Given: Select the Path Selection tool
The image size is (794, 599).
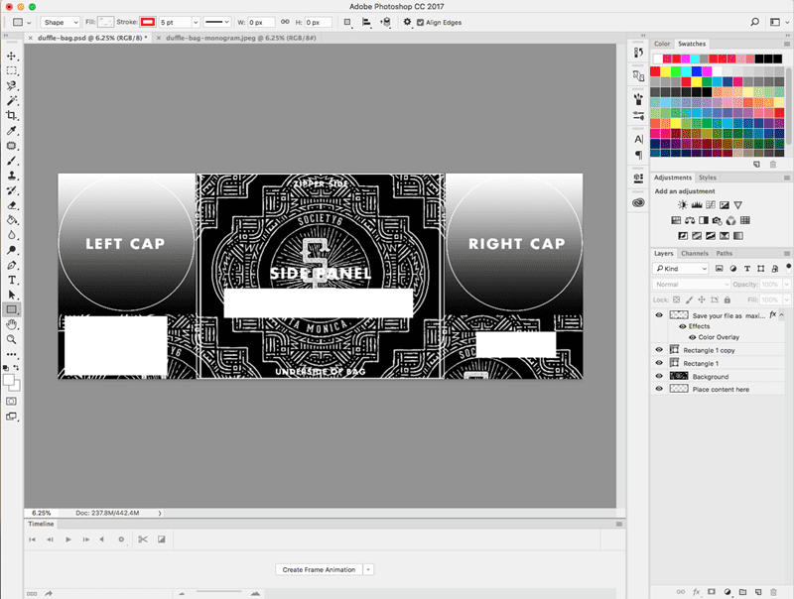Looking at the screenshot, I should 12,295.
